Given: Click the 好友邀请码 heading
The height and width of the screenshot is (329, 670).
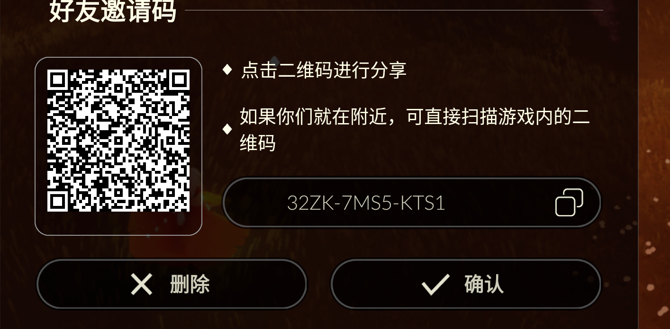Looking at the screenshot, I should [x=113, y=11].
